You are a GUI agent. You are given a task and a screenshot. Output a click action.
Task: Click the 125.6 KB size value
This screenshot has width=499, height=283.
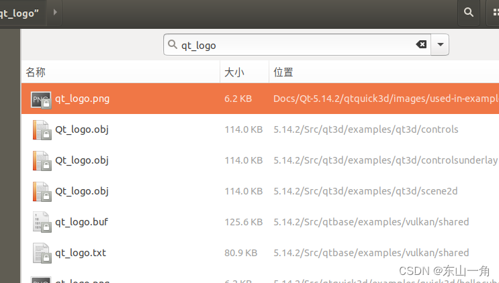pos(243,222)
